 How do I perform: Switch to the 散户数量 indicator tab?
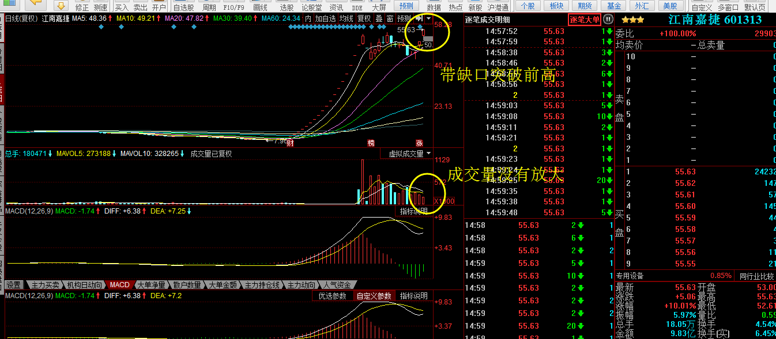click(187, 285)
